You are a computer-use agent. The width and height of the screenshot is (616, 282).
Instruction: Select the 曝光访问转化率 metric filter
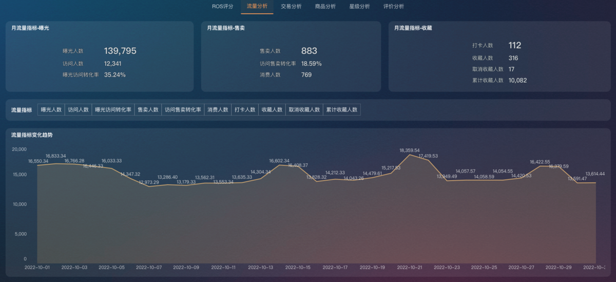point(113,110)
